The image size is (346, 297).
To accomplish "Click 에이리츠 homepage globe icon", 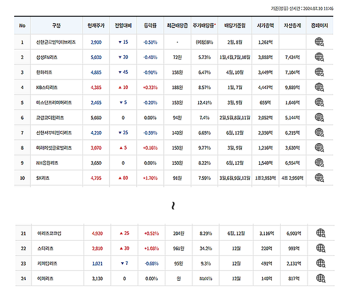I will click(x=321, y=279).
